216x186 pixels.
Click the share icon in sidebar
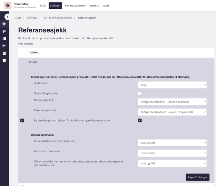(x=4, y=46)
